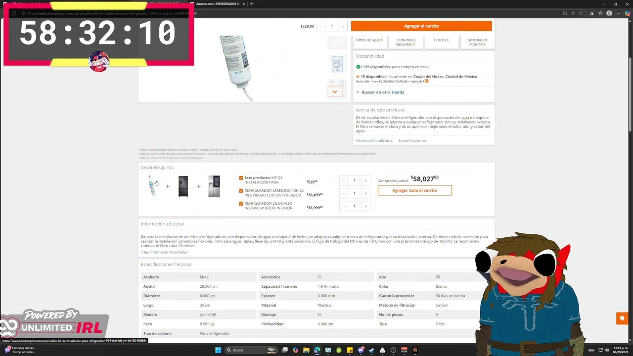Open the yellow Sticky Notes taskbar icon
This screenshot has width=633, height=356.
350,350
